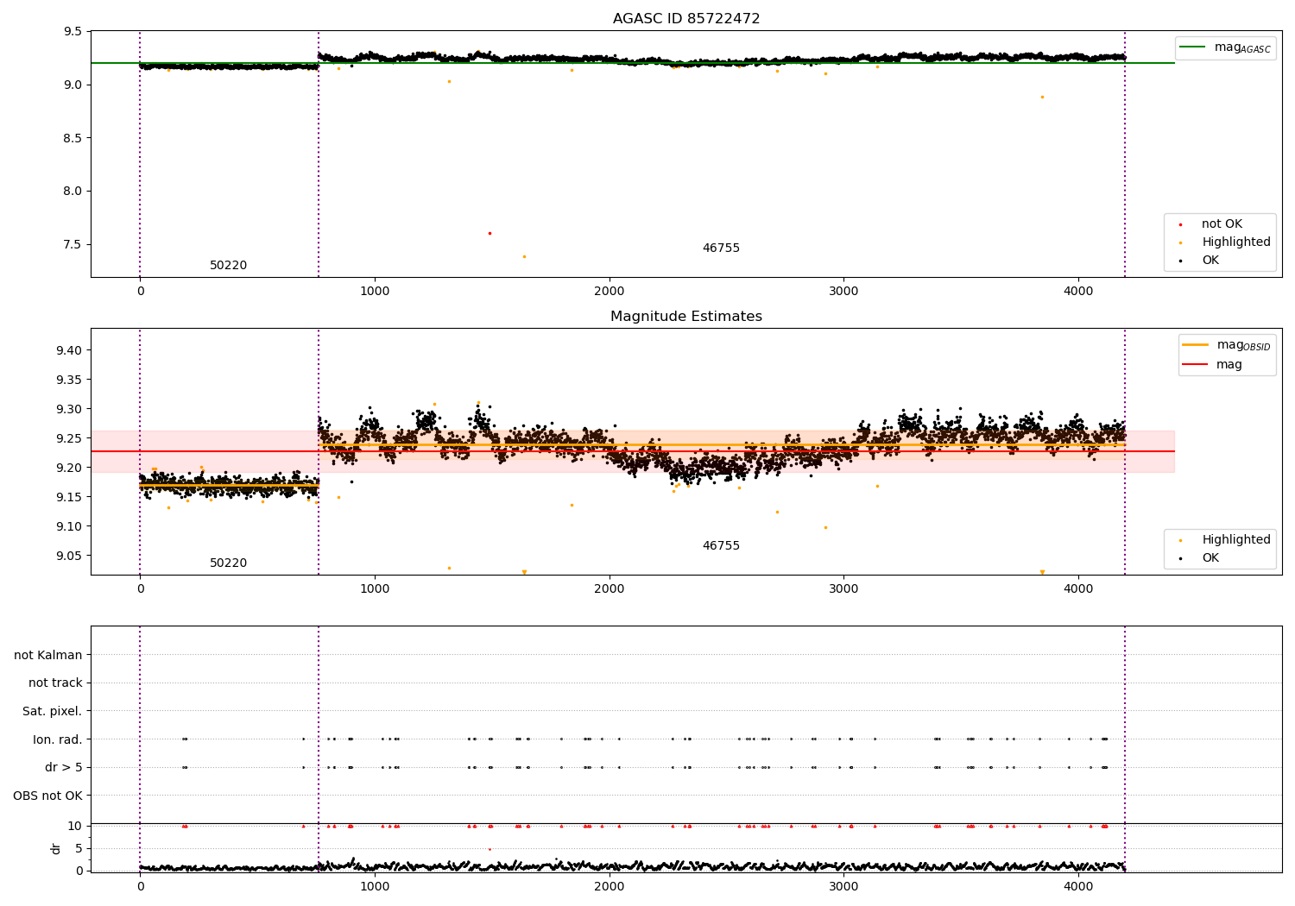This screenshot has height=906, width=1295.
Task: Click the 9.10 y-tick of the middle plot
Action: point(70,526)
